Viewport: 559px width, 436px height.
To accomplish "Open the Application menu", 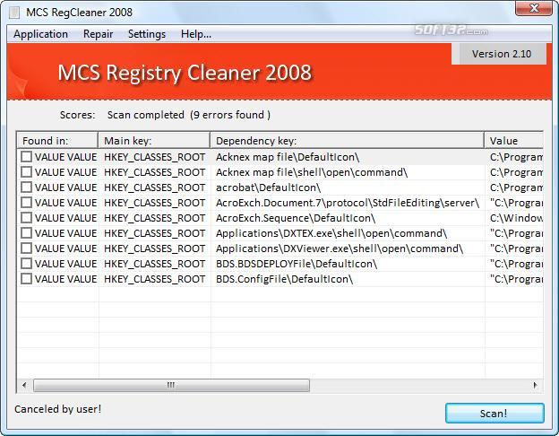I will tap(40, 34).
